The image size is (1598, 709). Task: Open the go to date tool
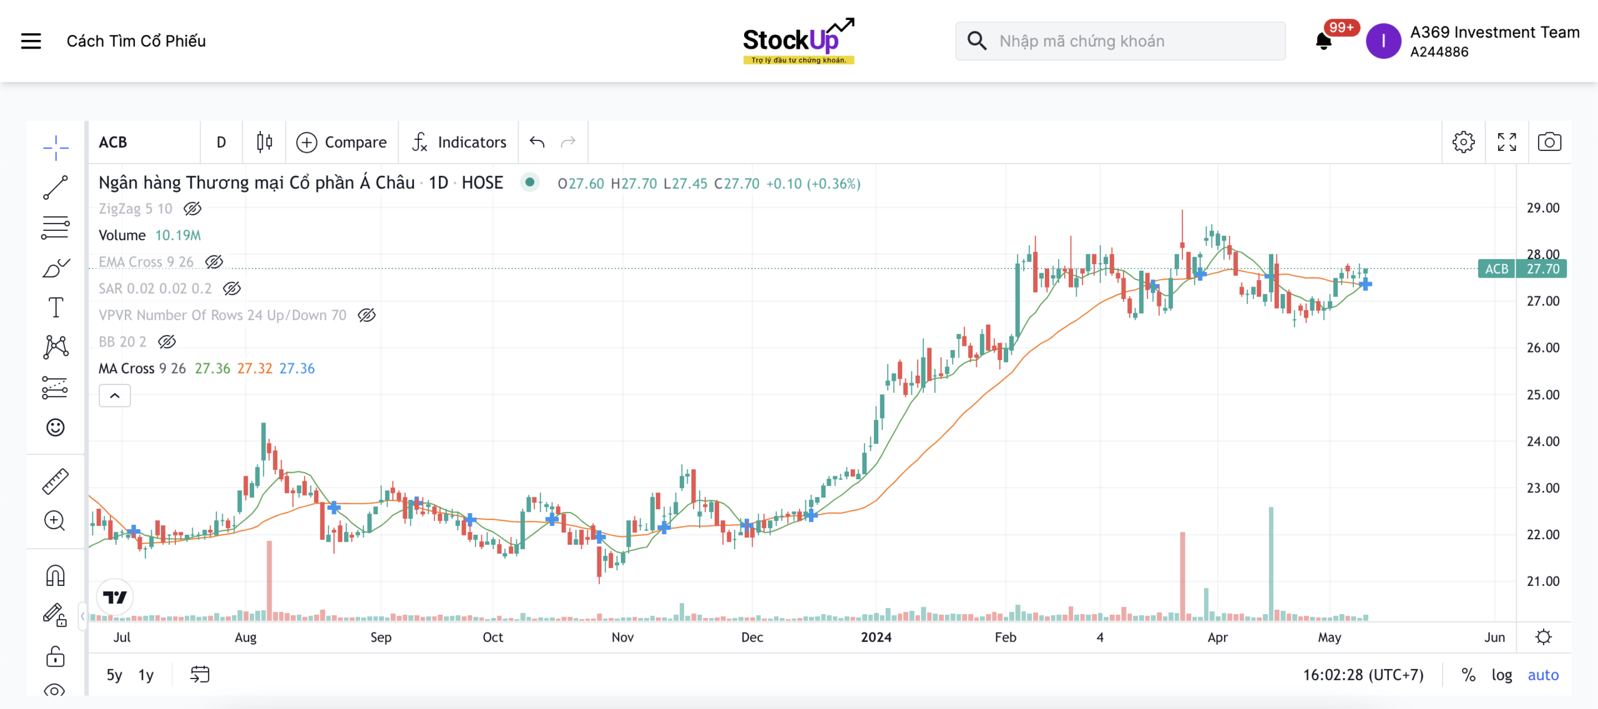click(200, 675)
